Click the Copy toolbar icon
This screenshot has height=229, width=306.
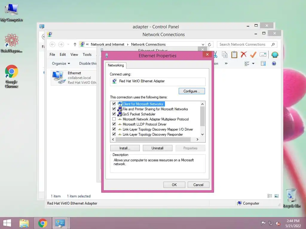[225, 55]
